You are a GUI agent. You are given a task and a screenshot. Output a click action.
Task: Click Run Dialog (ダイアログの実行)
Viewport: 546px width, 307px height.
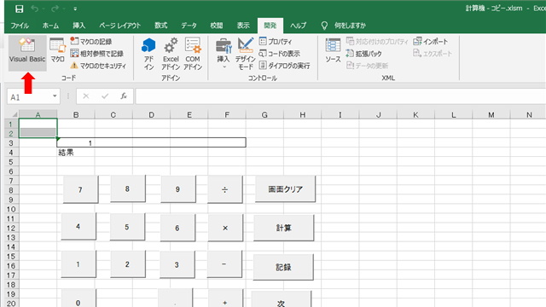pos(284,66)
